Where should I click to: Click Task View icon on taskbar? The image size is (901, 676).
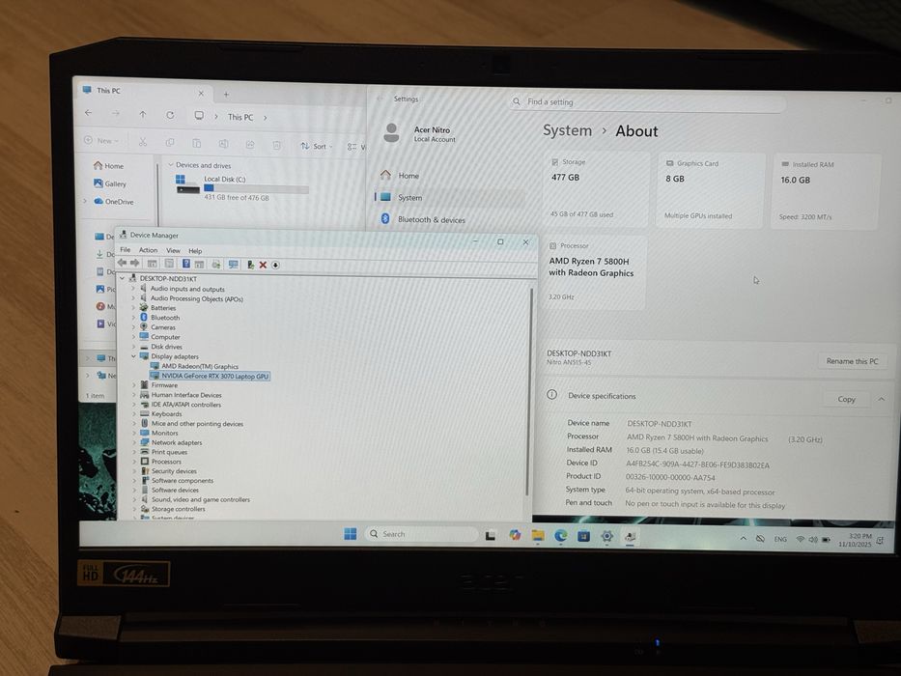coord(491,535)
